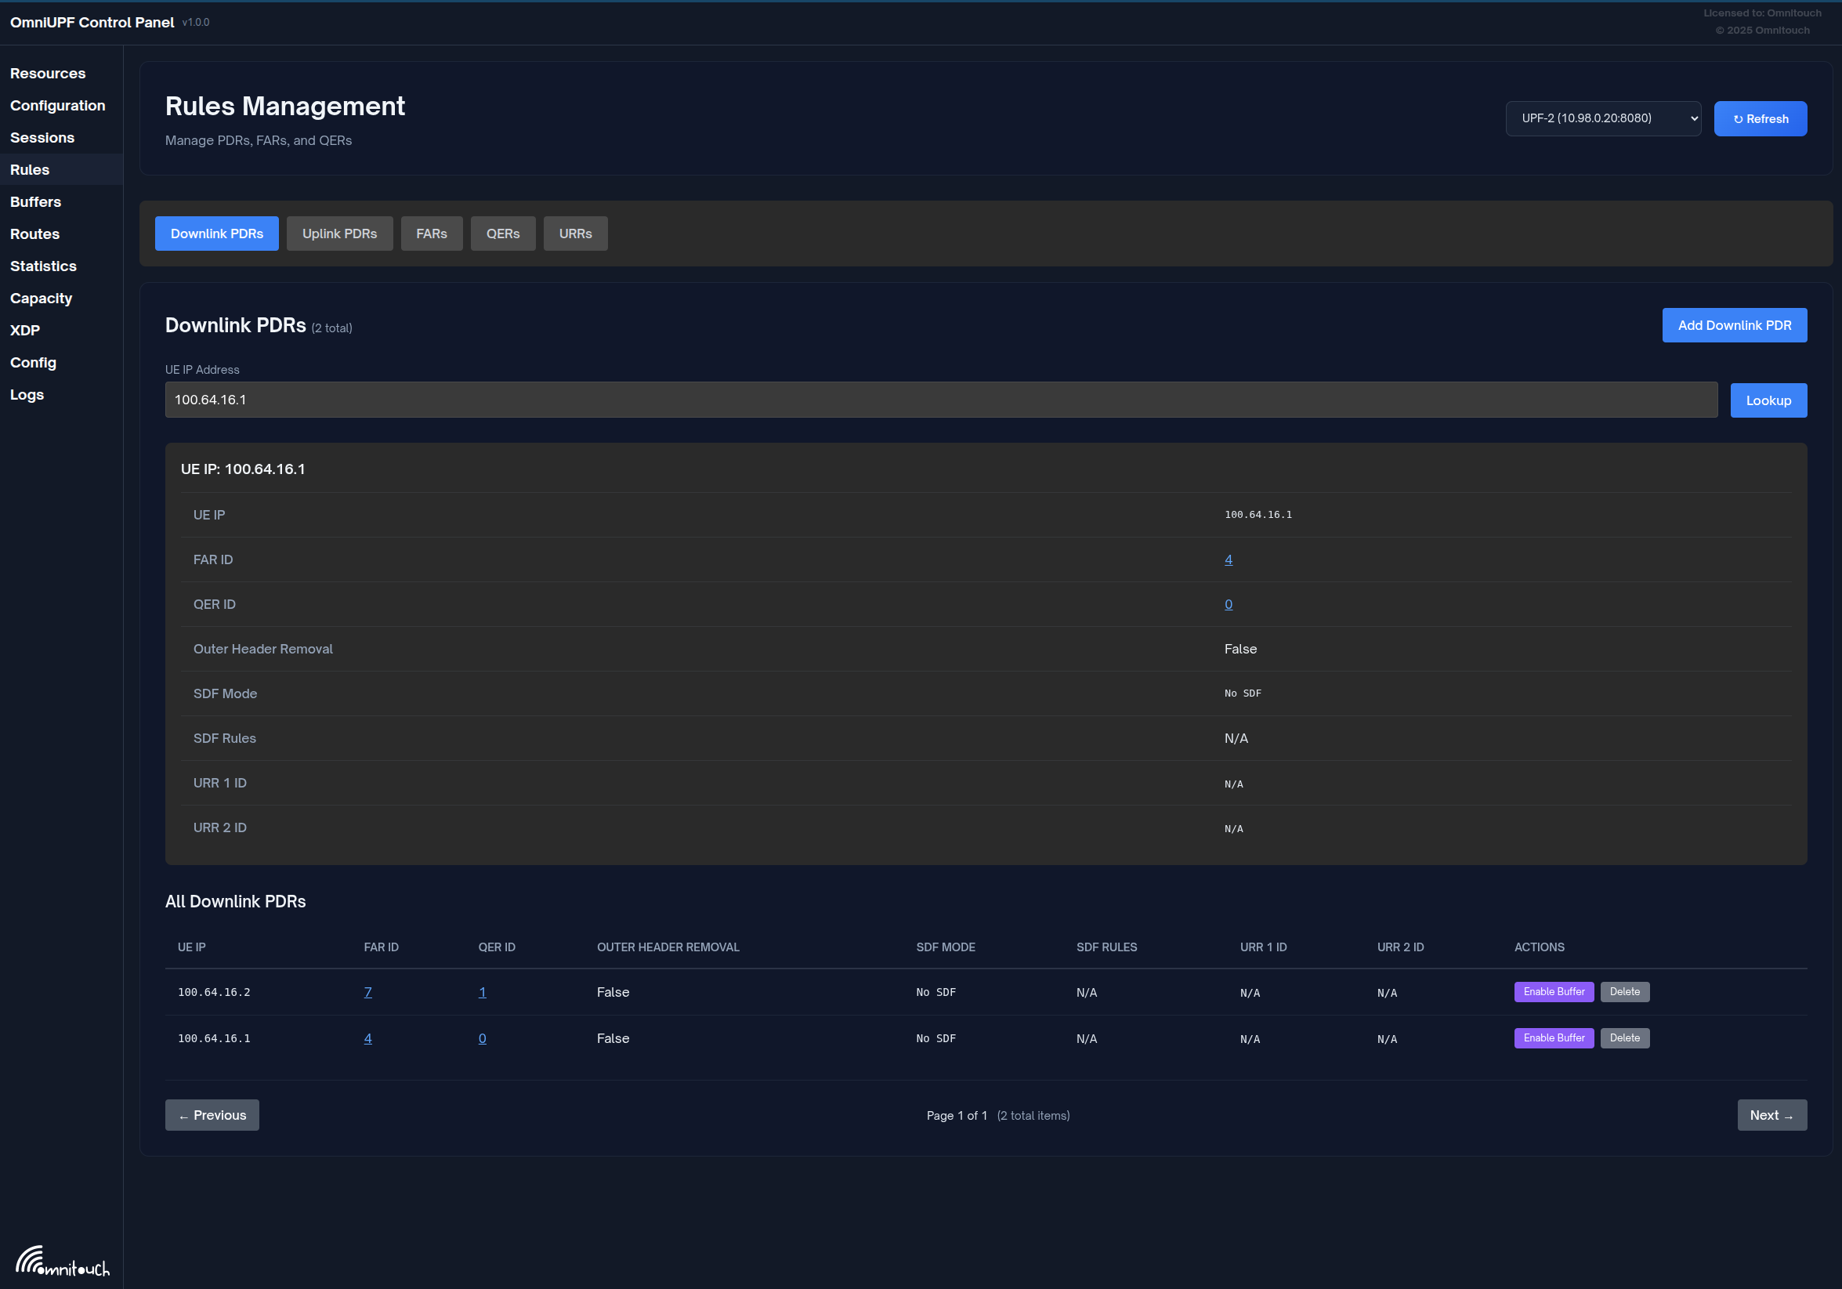
Task: Select the 100.64.16.1 table UE IP cell
Action: 214,1038
